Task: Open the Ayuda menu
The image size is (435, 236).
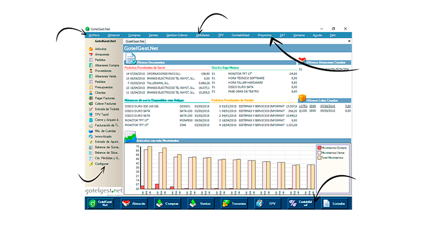Action: pos(317,35)
